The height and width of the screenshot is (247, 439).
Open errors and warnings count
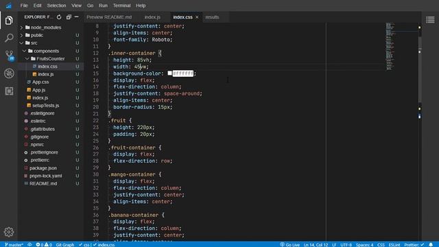[44, 244]
